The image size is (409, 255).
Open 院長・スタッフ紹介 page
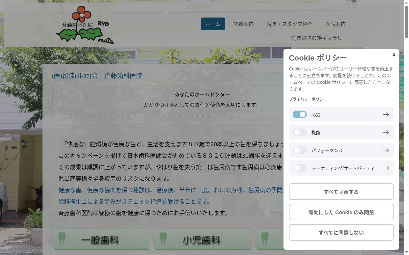pos(289,24)
